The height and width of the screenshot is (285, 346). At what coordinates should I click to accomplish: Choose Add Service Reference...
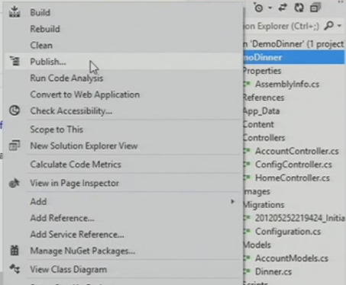coord(77,234)
